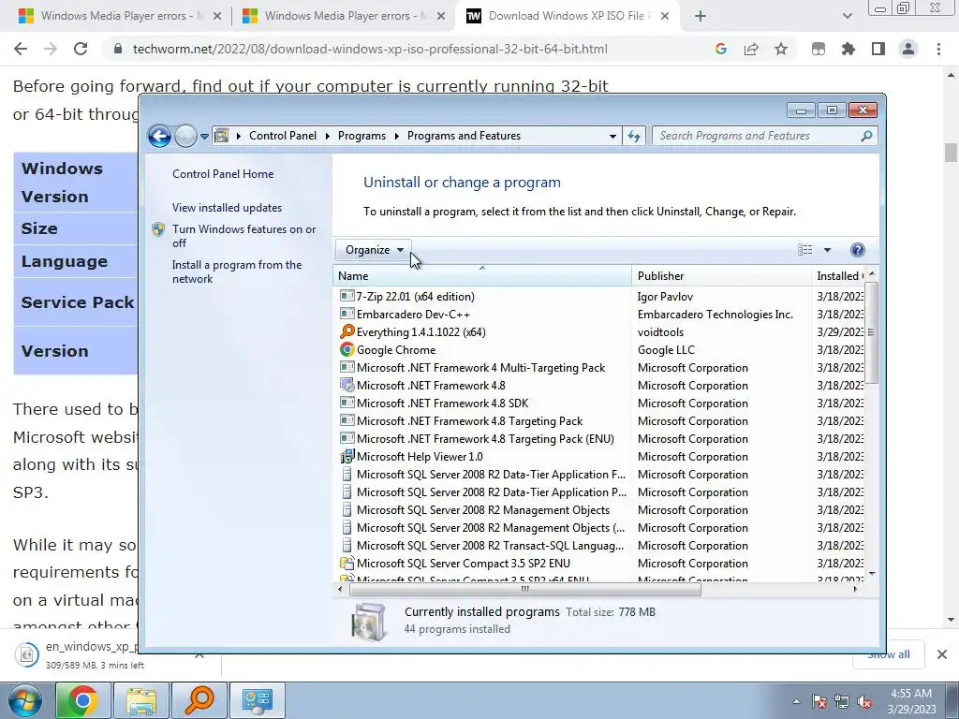Open Chrome three-dot menu
This screenshot has height=719, width=959.
pyautogui.click(x=938, y=49)
